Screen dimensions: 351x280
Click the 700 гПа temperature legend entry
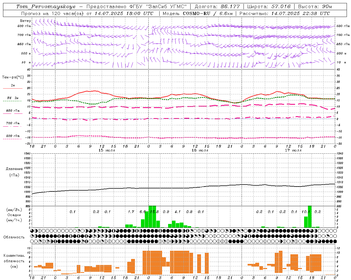click(x=13, y=124)
